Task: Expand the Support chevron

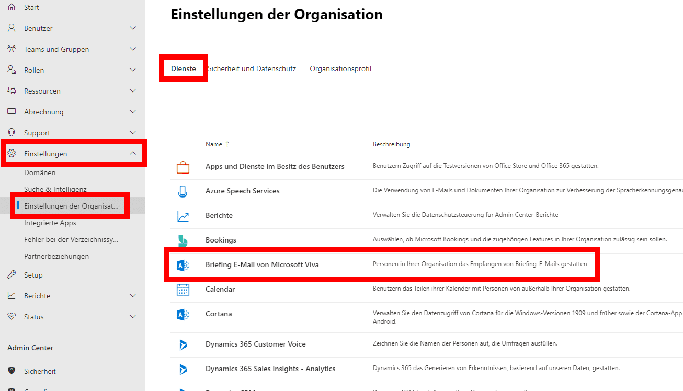Action: point(133,133)
